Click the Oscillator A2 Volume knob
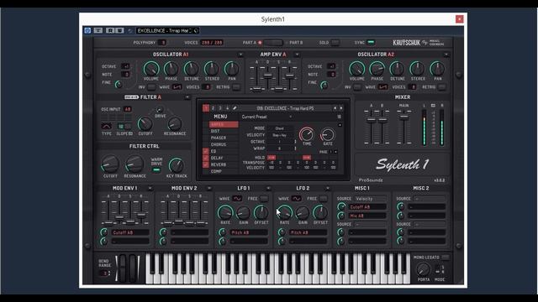Image resolution: width=538 pixels, height=302 pixels. point(356,69)
